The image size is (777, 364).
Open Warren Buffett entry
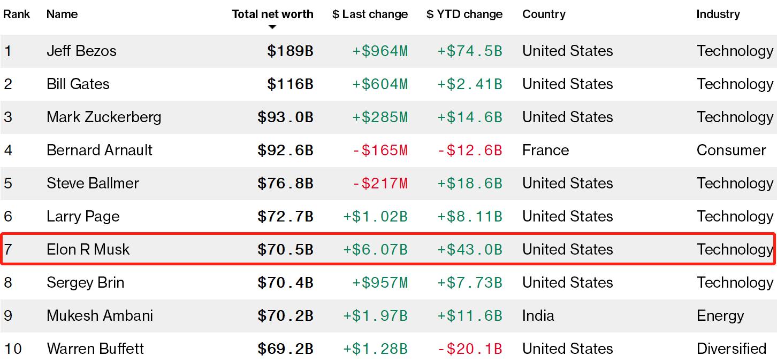[x=95, y=349]
